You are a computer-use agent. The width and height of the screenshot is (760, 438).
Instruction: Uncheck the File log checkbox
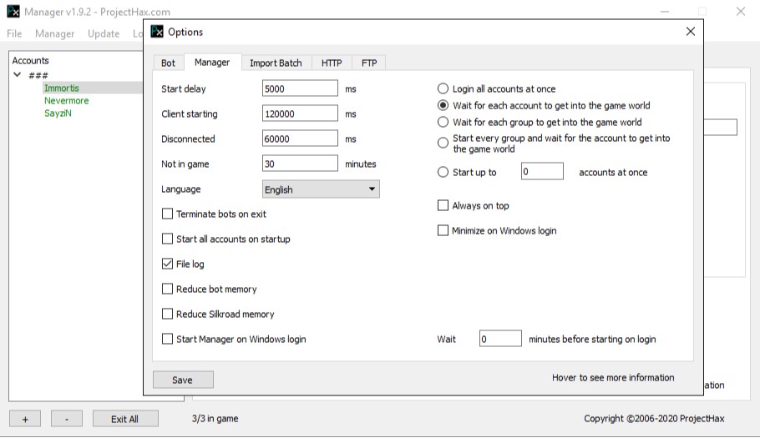click(x=168, y=264)
